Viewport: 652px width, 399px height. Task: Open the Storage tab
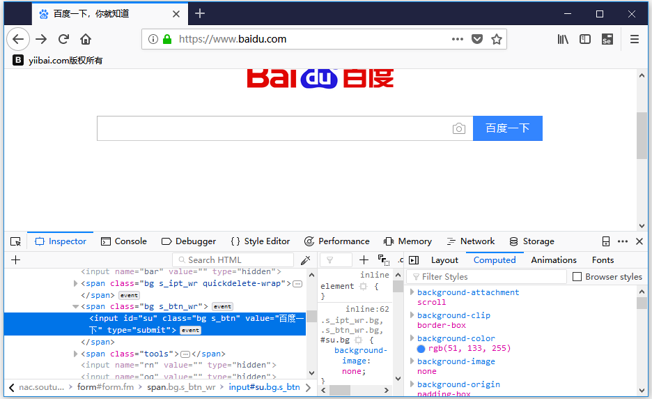pos(531,241)
